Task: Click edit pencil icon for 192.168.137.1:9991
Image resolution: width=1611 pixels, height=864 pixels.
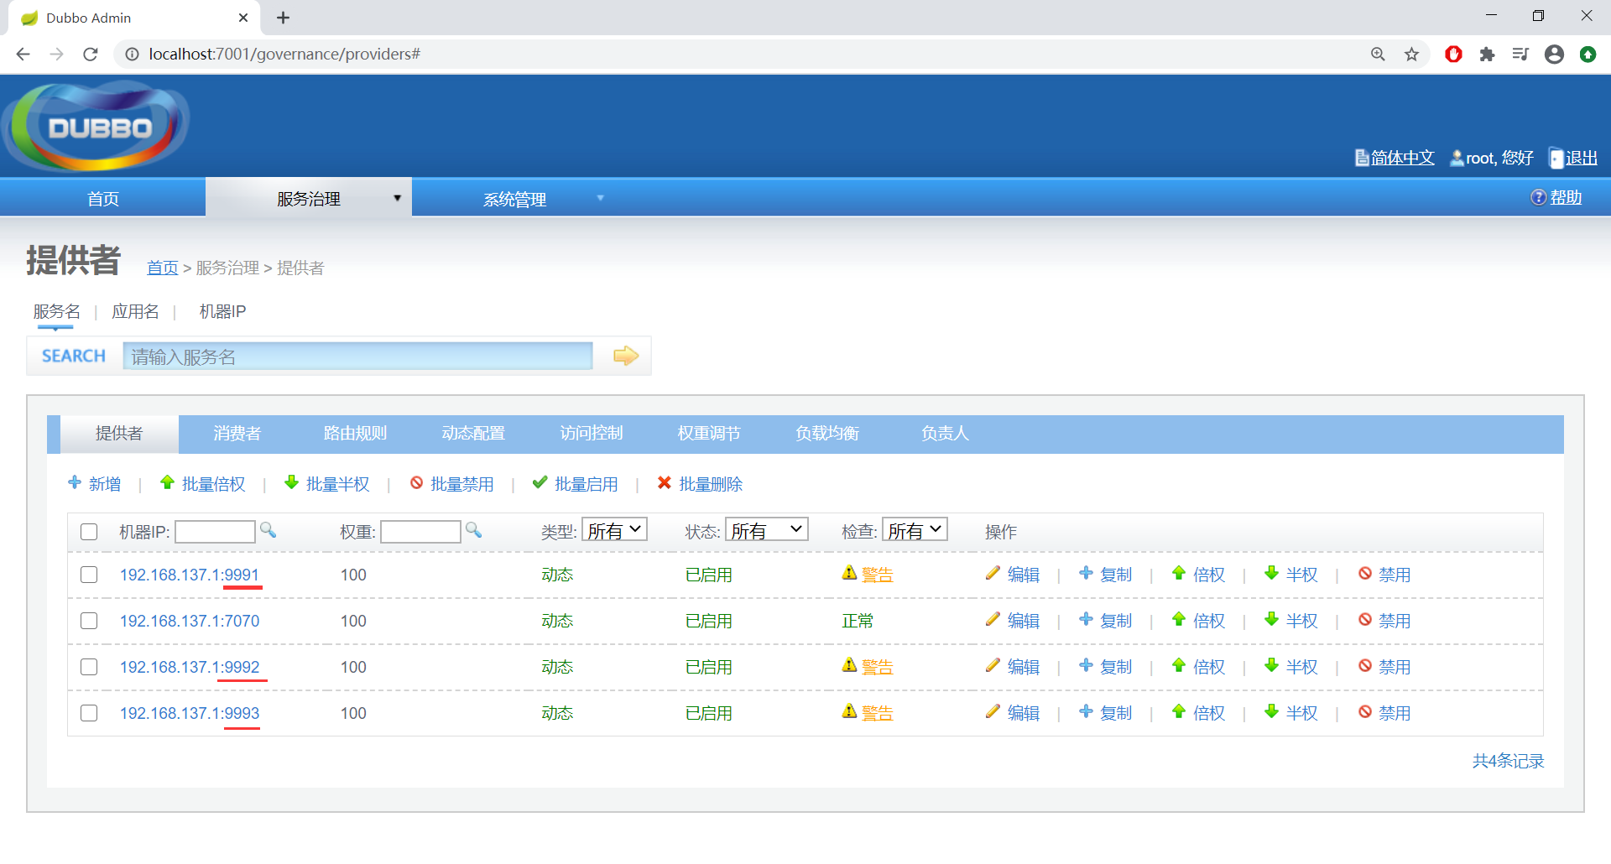Action: [993, 573]
